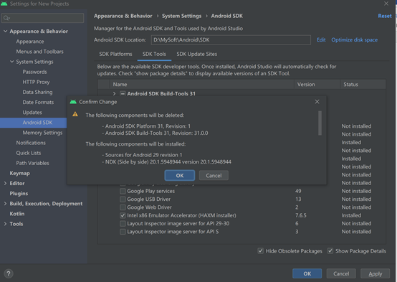
Task: Expand Android SDK Build-Tools 31 row
Action: click(x=114, y=93)
